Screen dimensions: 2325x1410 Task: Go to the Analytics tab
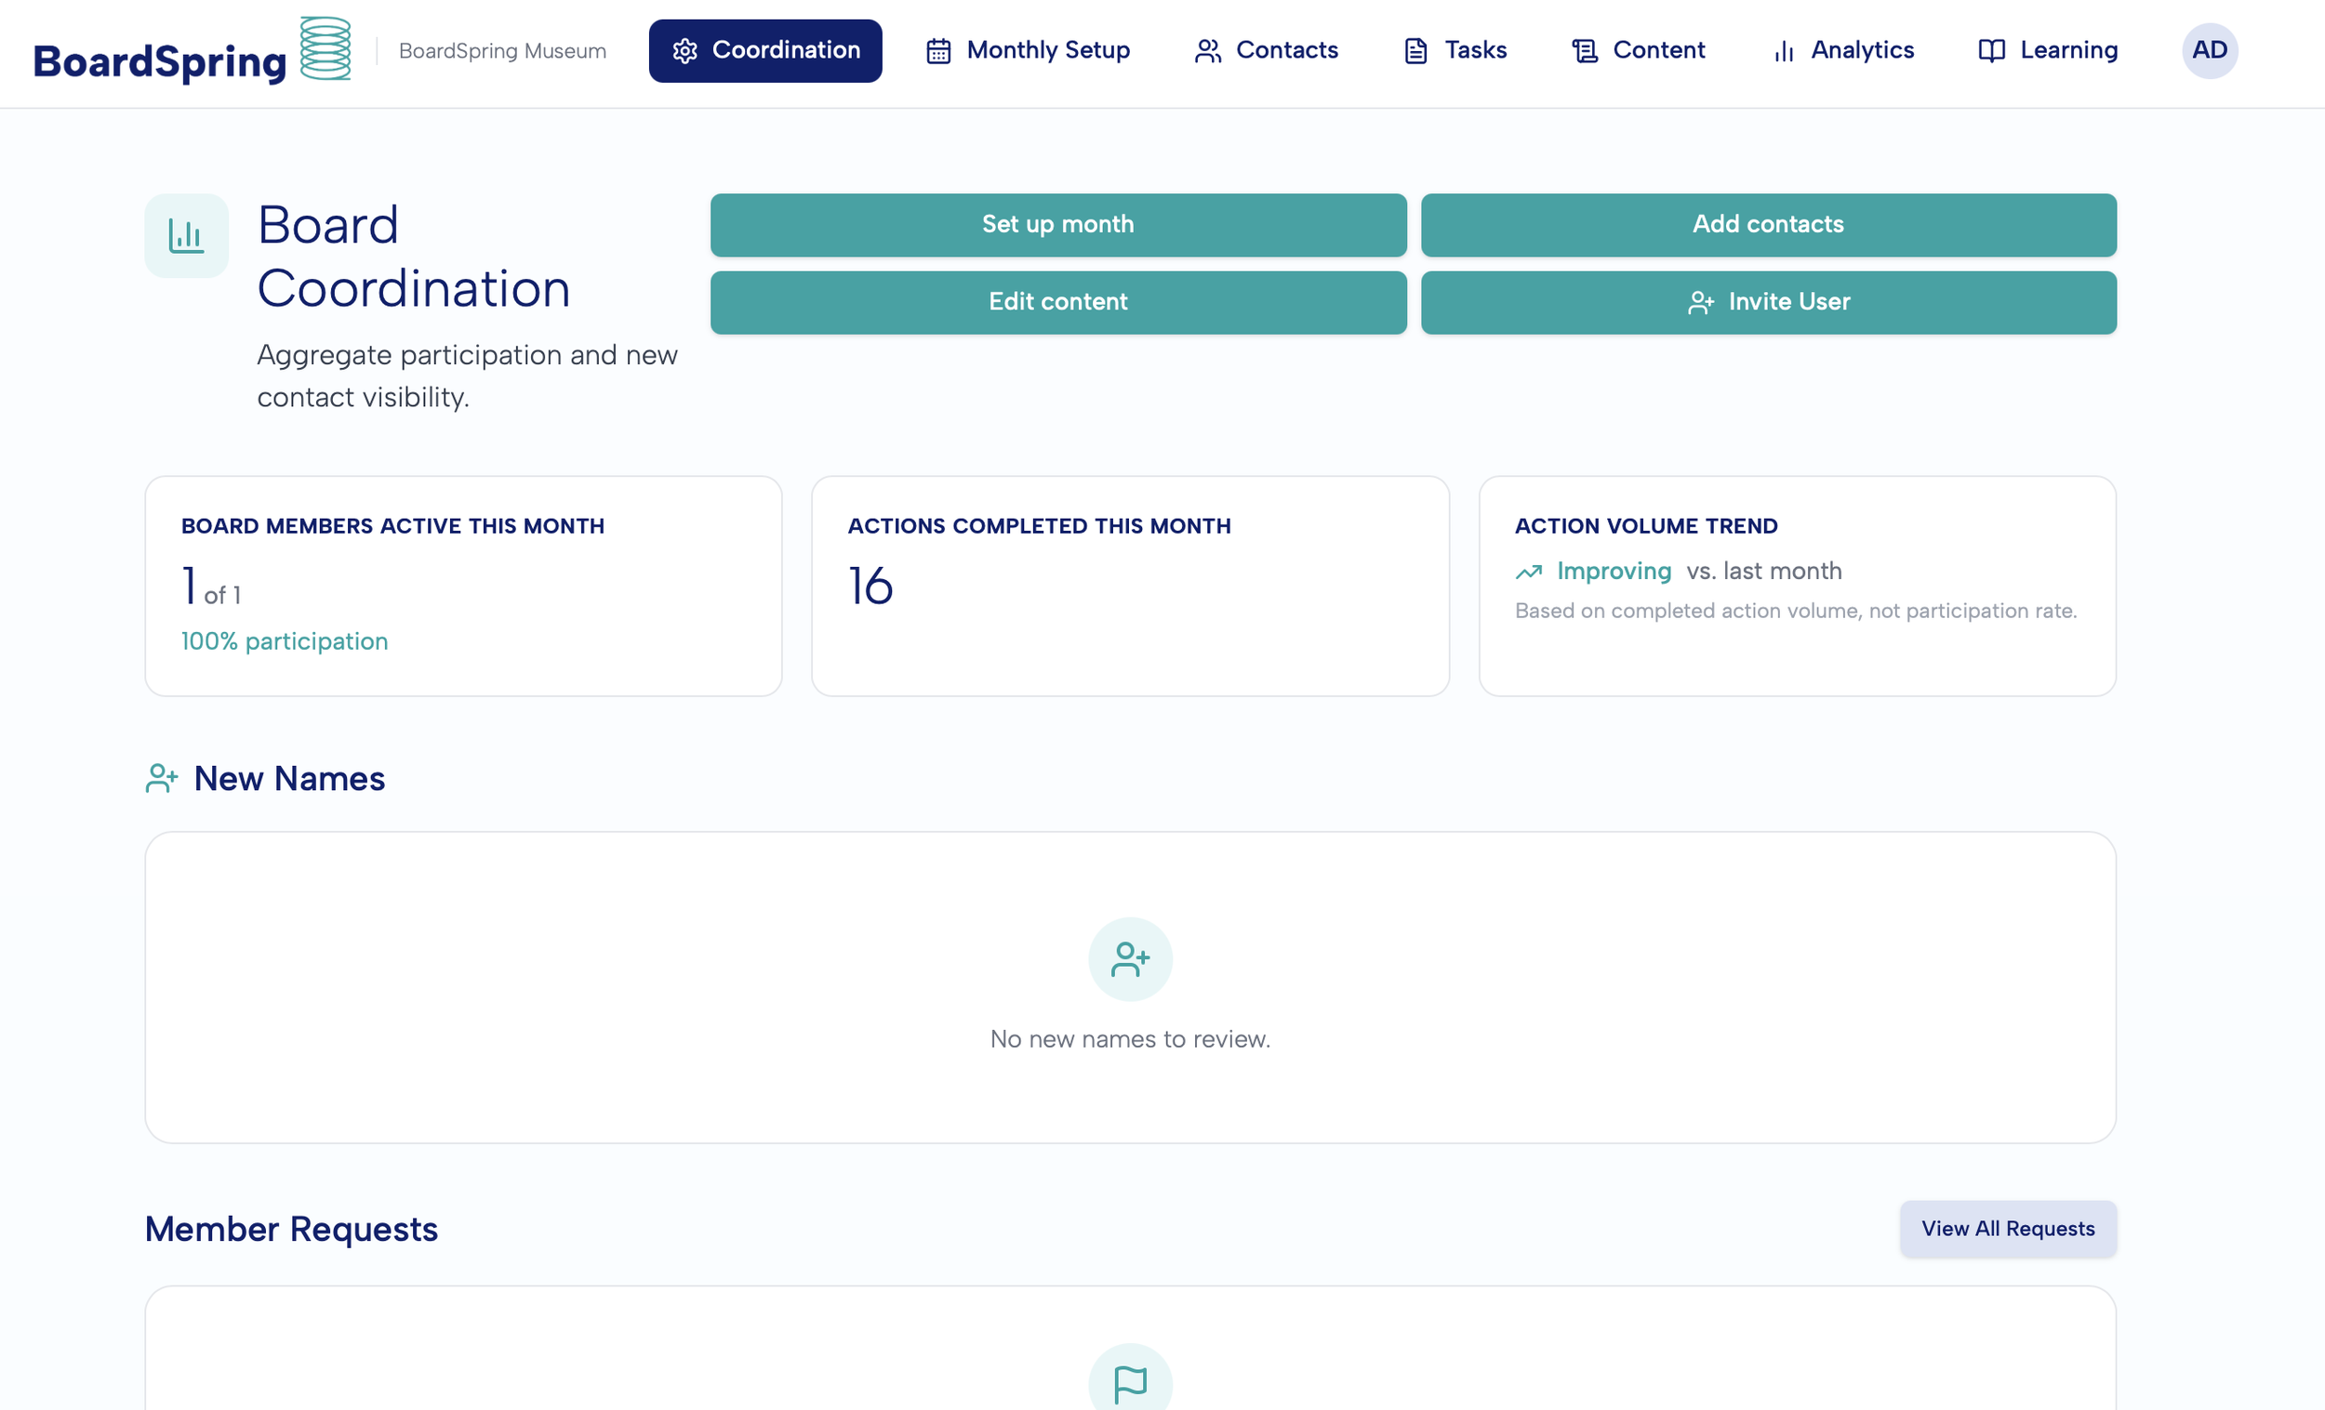coord(1844,51)
